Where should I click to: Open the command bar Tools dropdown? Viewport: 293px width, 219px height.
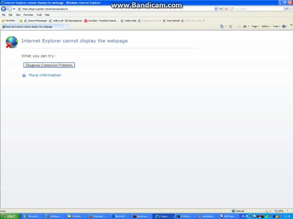coord(277,26)
